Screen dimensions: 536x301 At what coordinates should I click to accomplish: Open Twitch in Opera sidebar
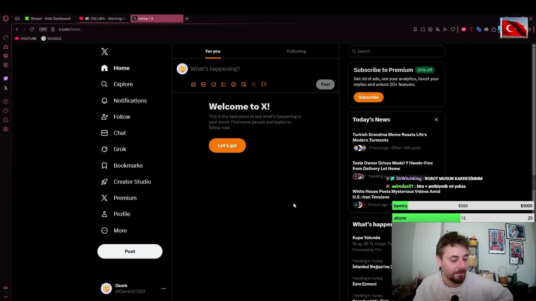click(5, 79)
